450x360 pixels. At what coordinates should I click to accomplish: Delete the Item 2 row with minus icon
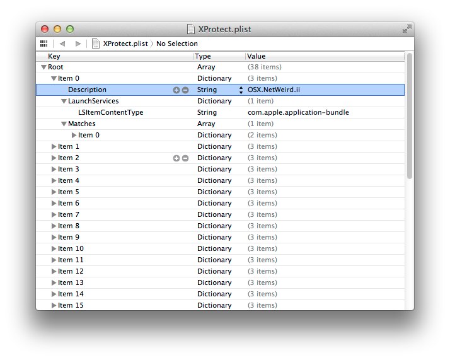(x=185, y=158)
